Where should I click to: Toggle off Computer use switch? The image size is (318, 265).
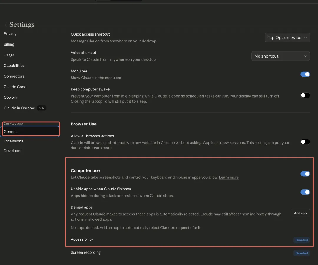click(305, 174)
